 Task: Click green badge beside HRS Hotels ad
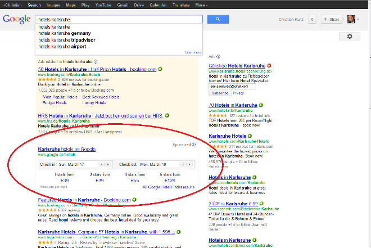click(167, 115)
